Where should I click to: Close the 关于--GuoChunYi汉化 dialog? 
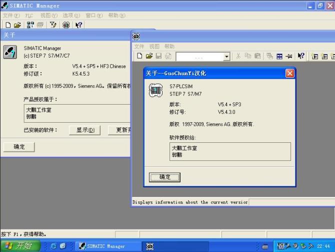click(x=289, y=74)
